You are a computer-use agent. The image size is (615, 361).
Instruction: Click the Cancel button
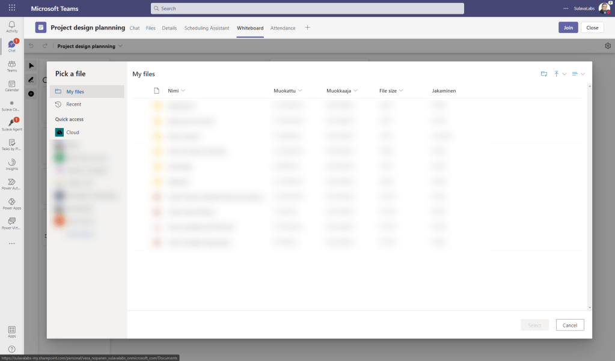point(570,325)
